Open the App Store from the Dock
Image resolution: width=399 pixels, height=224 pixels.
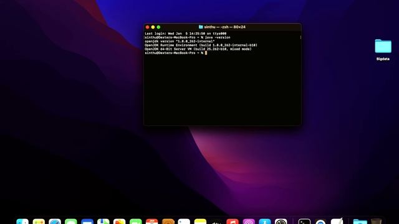[x=265, y=222]
